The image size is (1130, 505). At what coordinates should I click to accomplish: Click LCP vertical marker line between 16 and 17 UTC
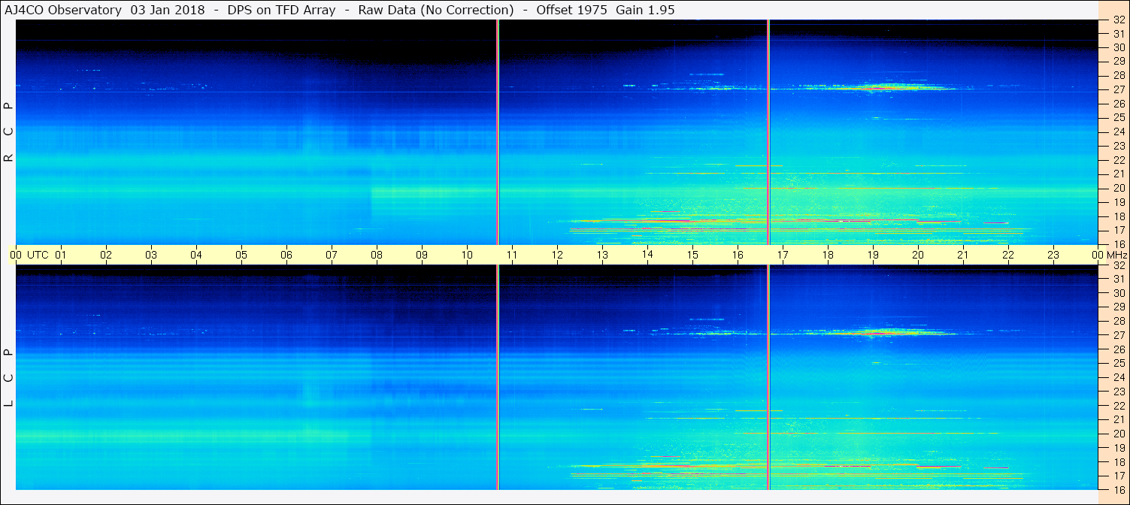[768, 377]
